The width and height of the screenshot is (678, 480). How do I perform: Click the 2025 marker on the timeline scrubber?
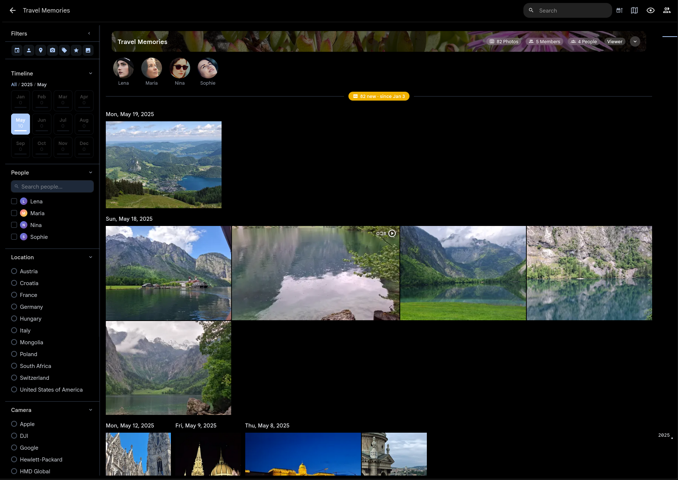[x=664, y=435]
